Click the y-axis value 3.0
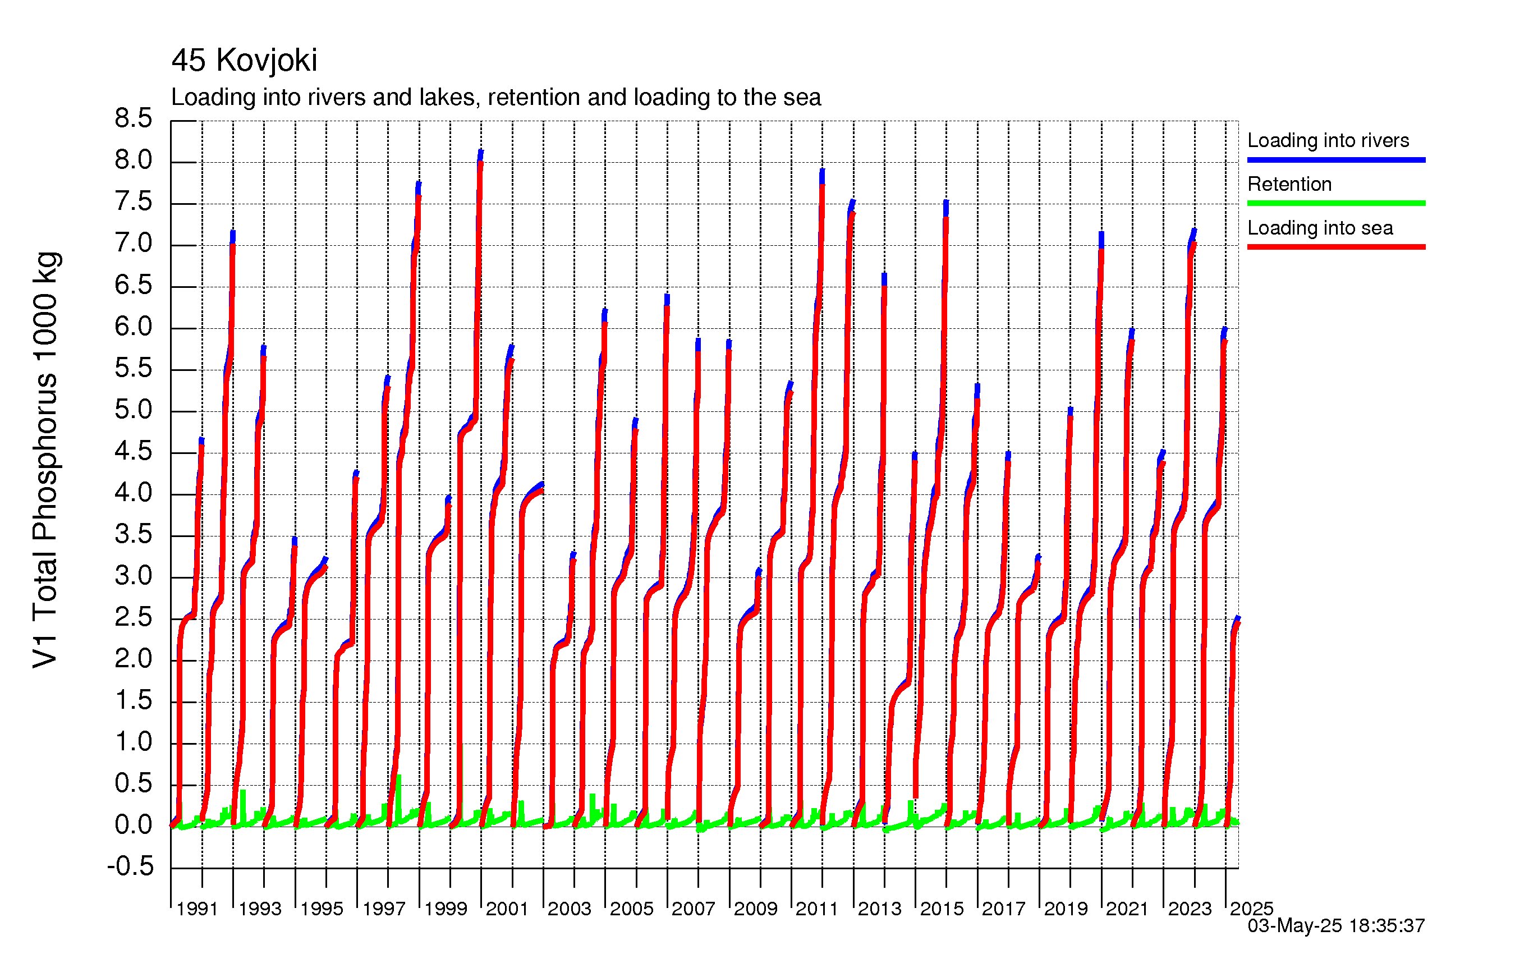 134,576
